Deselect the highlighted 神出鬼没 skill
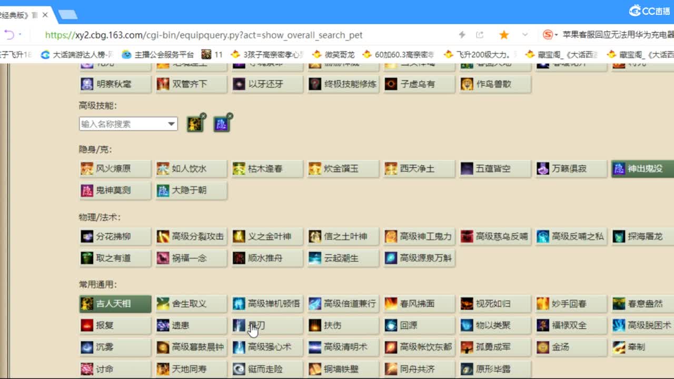This screenshot has width=674, height=379. [642, 169]
